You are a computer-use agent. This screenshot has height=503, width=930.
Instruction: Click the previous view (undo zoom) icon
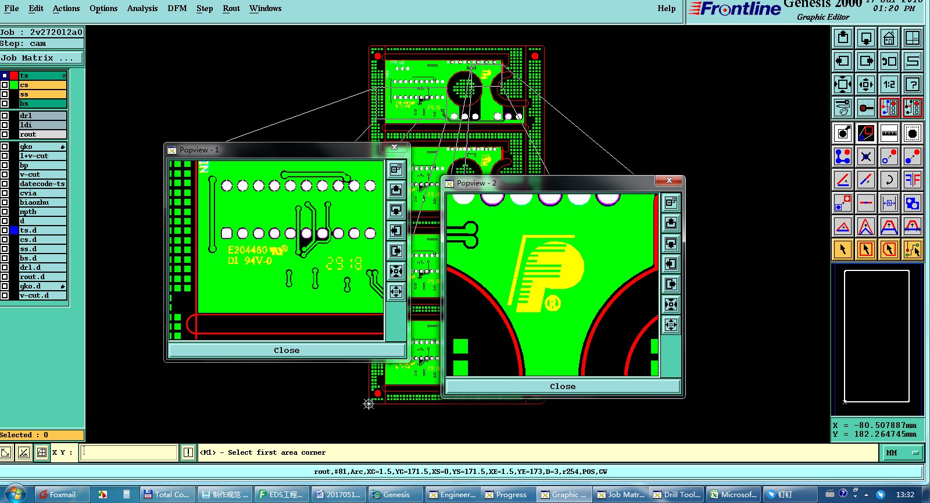[889, 61]
